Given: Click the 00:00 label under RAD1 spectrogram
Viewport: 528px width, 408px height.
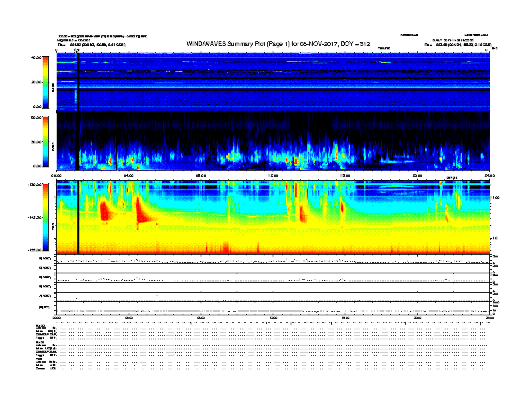Looking at the screenshot, I should click(57, 175).
